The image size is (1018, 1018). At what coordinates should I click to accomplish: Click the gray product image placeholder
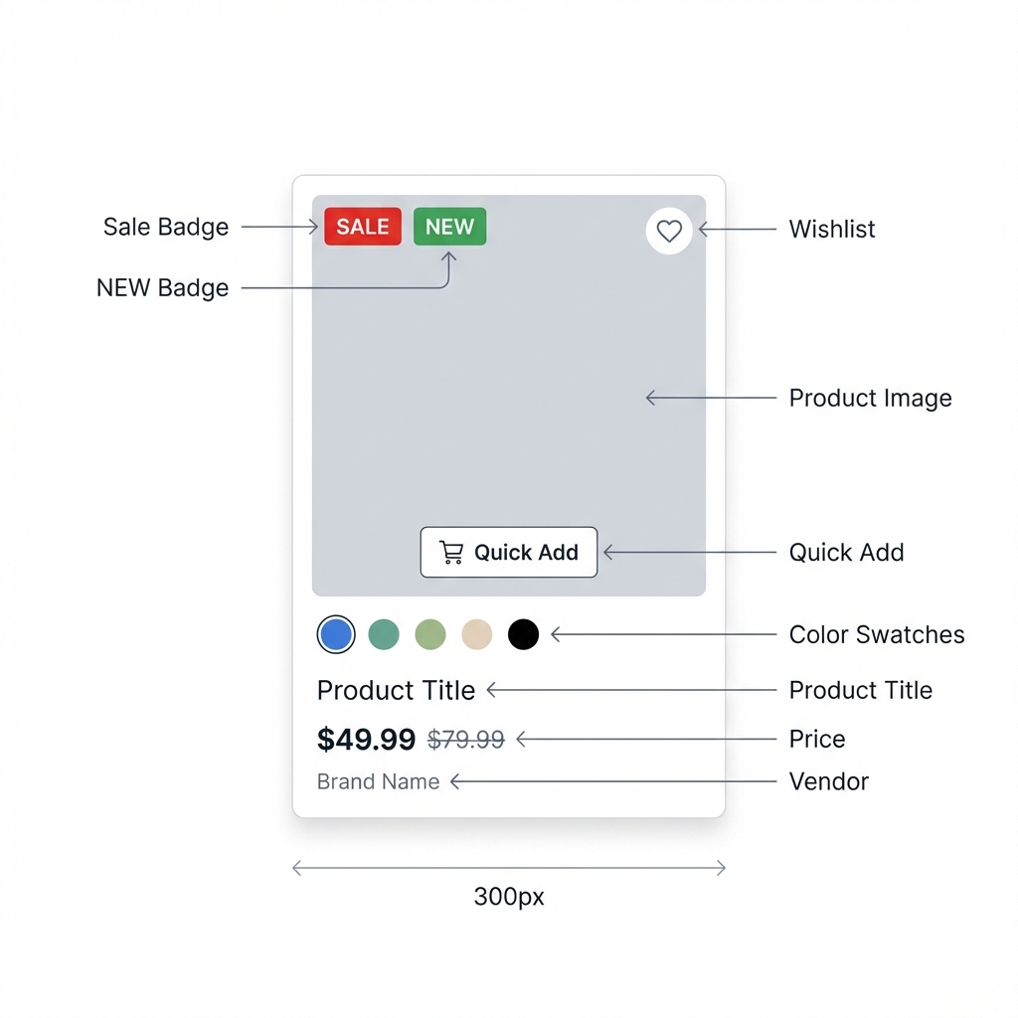click(x=509, y=396)
